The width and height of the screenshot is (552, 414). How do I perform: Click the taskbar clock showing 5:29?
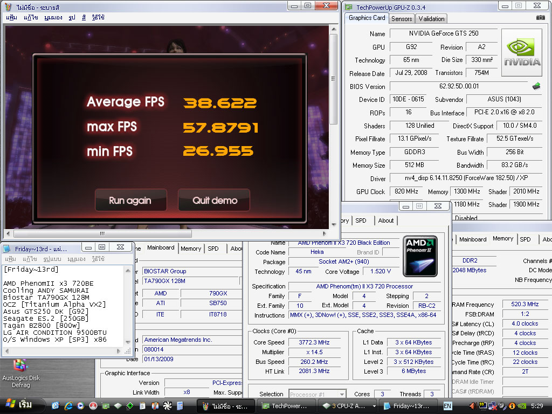tap(537, 406)
